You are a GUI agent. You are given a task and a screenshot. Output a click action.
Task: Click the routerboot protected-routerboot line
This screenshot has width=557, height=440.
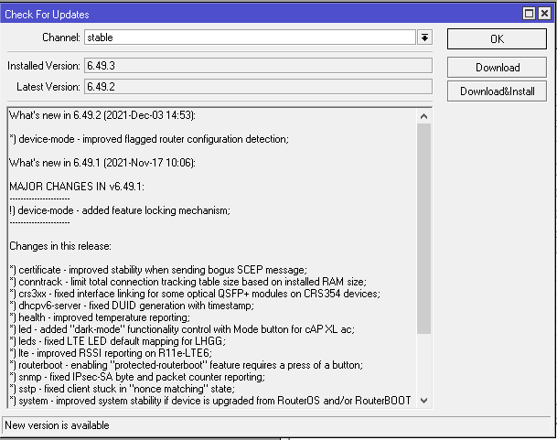(x=187, y=365)
